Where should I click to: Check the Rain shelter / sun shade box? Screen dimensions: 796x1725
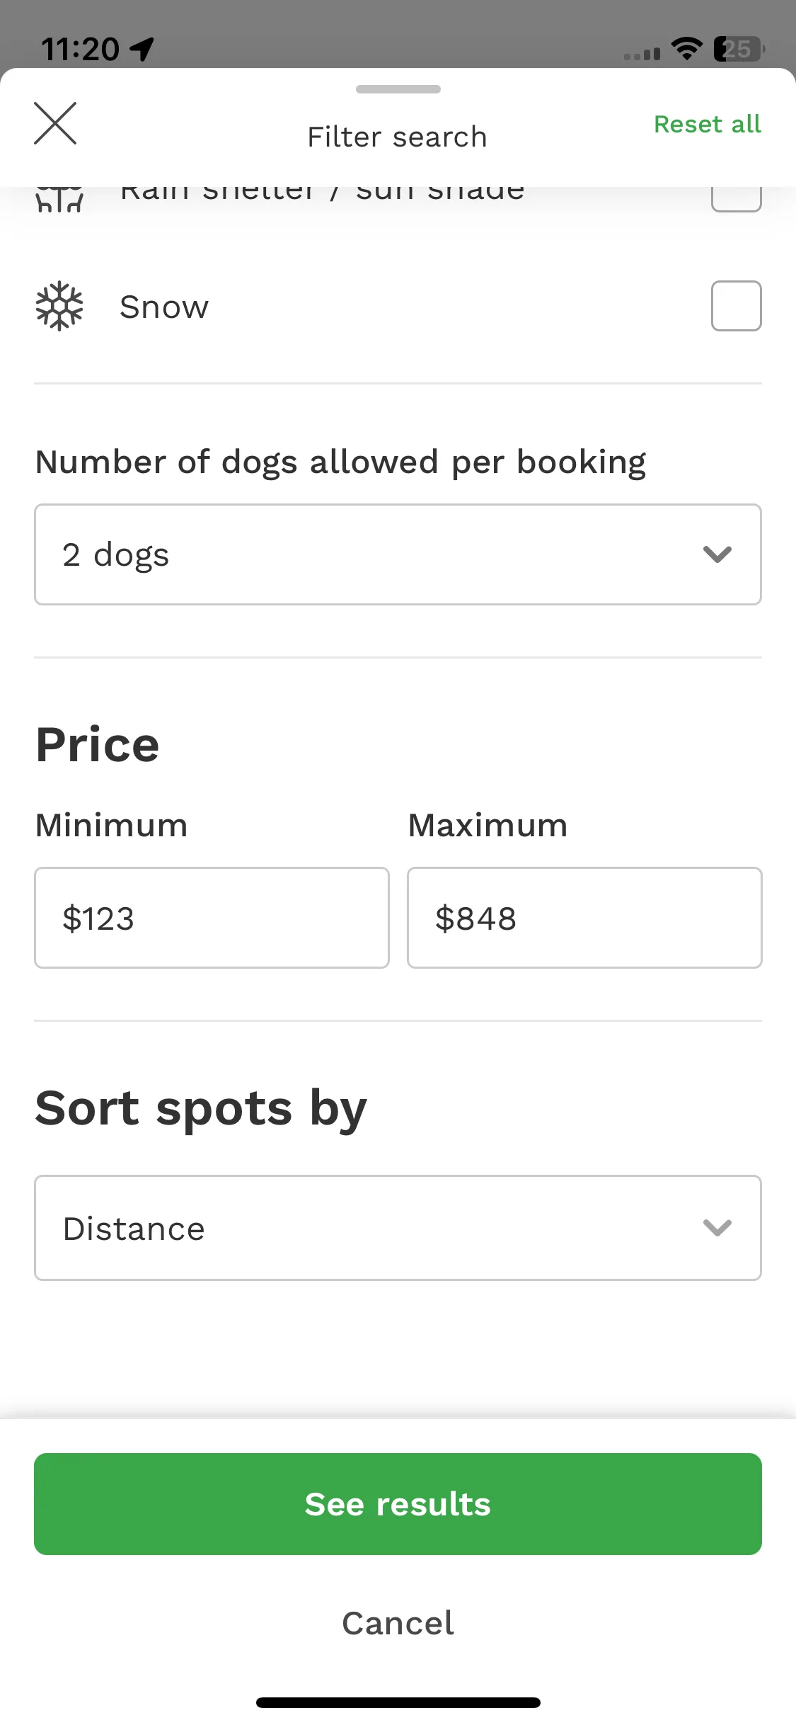pyautogui.click(x=736, y=199)
